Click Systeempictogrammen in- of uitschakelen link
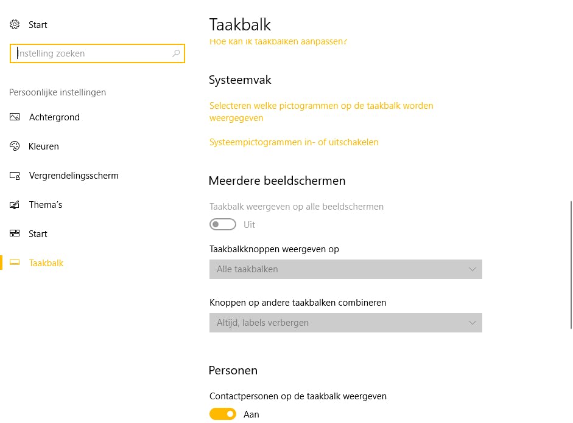Image resolution: width=573 pixels, height=423 pixels. [294, 142]
